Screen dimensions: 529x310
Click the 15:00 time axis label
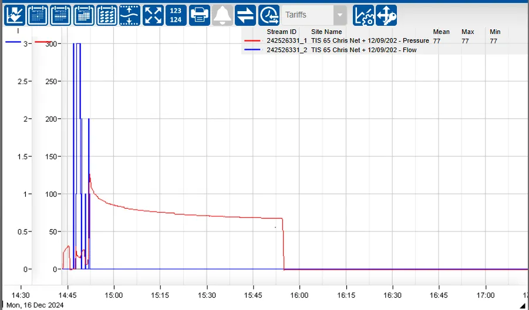point(114,295)
